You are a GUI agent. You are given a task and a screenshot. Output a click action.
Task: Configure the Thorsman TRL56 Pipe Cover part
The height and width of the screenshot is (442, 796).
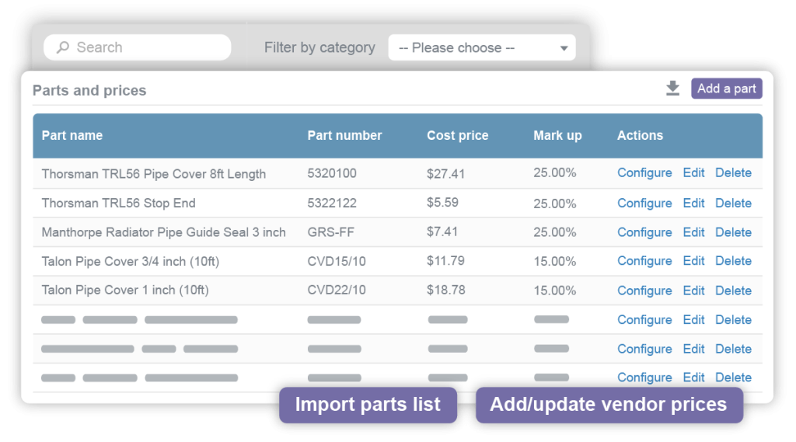coord(644,172)
